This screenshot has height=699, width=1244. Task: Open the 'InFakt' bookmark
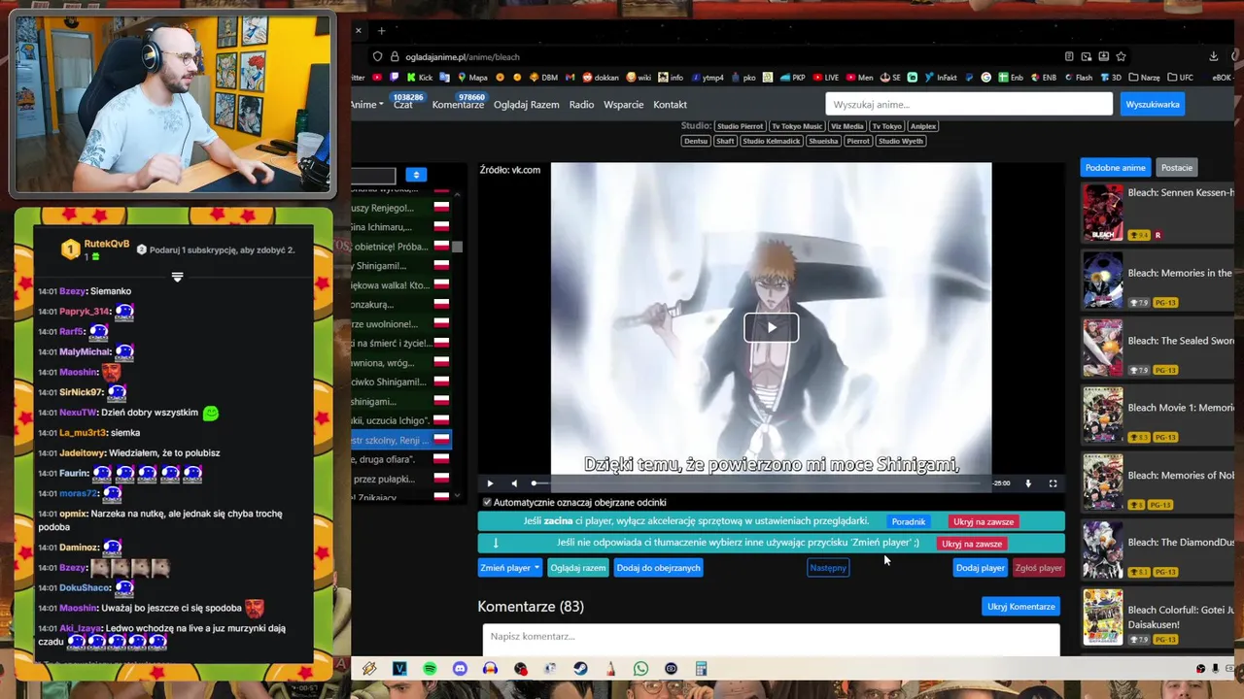coord(941,78)
